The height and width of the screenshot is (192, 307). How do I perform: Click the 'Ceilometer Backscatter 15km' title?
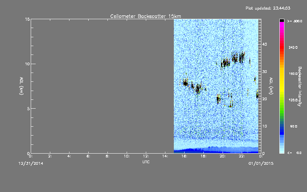point(145,16)
